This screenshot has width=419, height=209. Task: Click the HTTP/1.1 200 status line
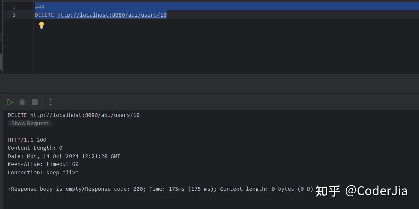point(27,140)
